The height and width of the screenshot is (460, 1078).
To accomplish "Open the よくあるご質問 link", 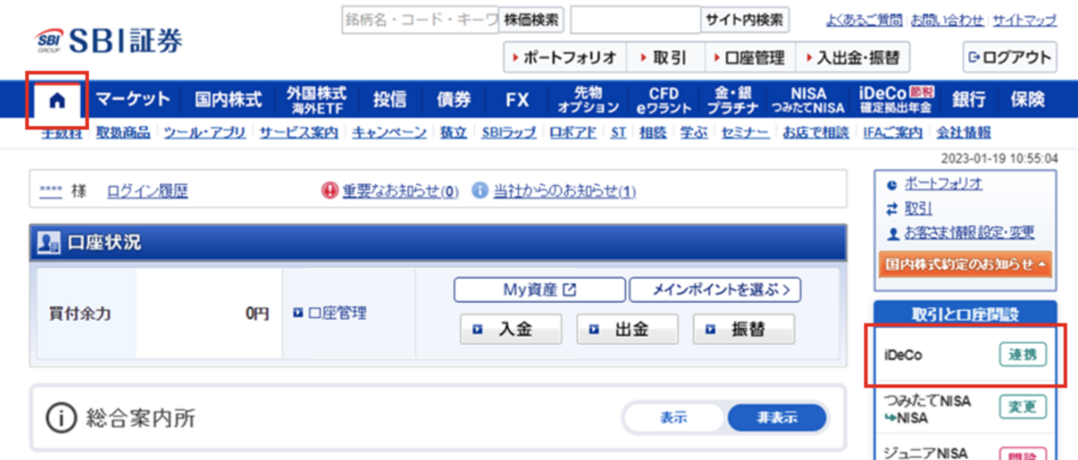I will 864,20.
